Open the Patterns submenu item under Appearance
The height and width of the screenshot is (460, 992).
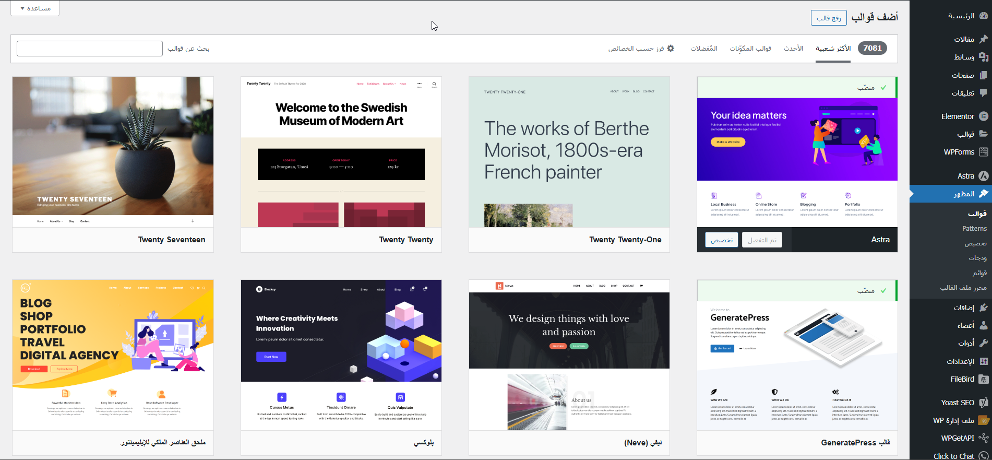click(x=974, y=229)
